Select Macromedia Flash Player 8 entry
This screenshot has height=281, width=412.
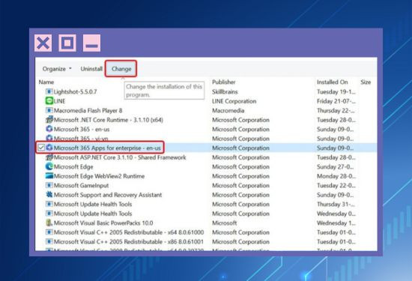[x=88, y=110]
